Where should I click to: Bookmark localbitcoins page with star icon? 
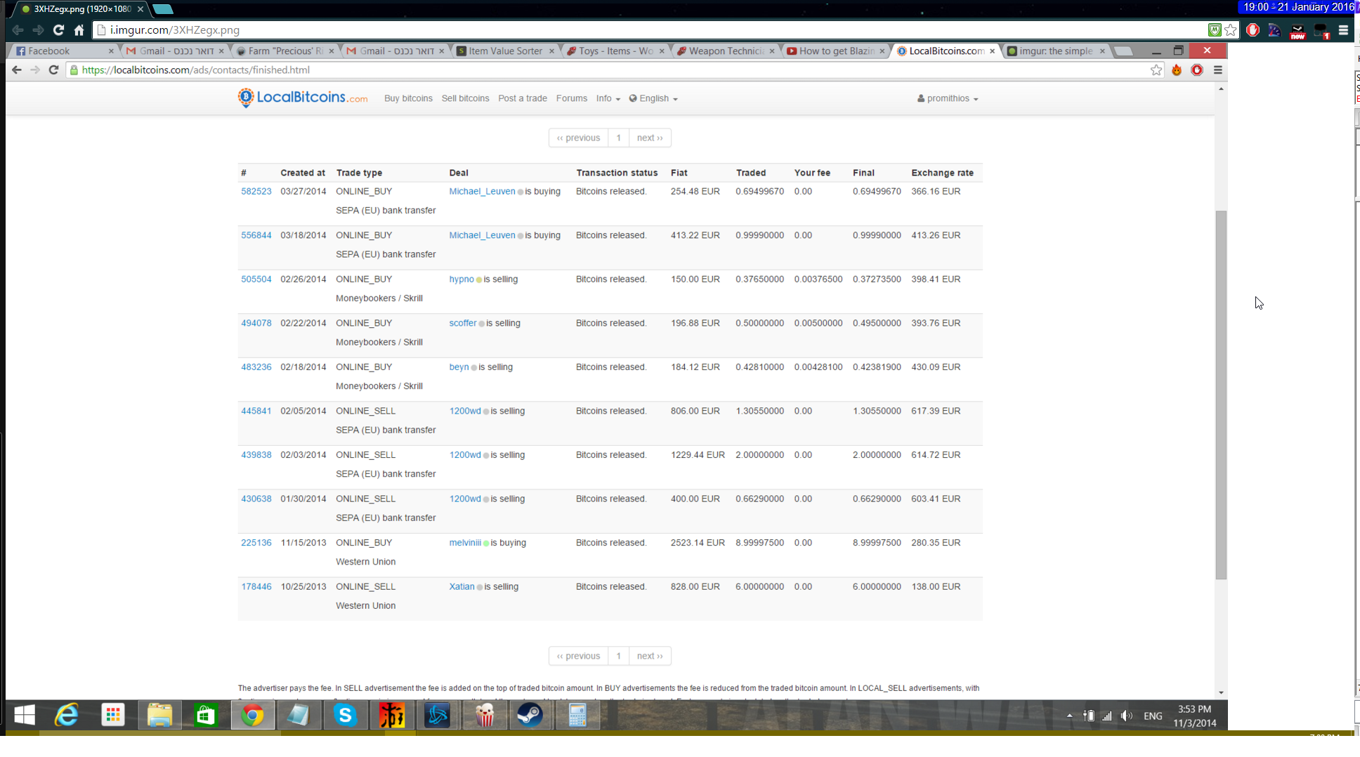point(1156,70)
